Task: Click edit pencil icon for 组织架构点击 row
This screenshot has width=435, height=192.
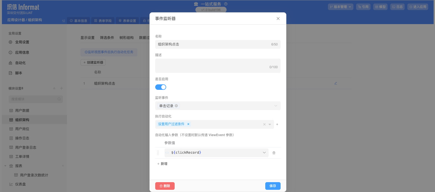Action: pos(336,83)
